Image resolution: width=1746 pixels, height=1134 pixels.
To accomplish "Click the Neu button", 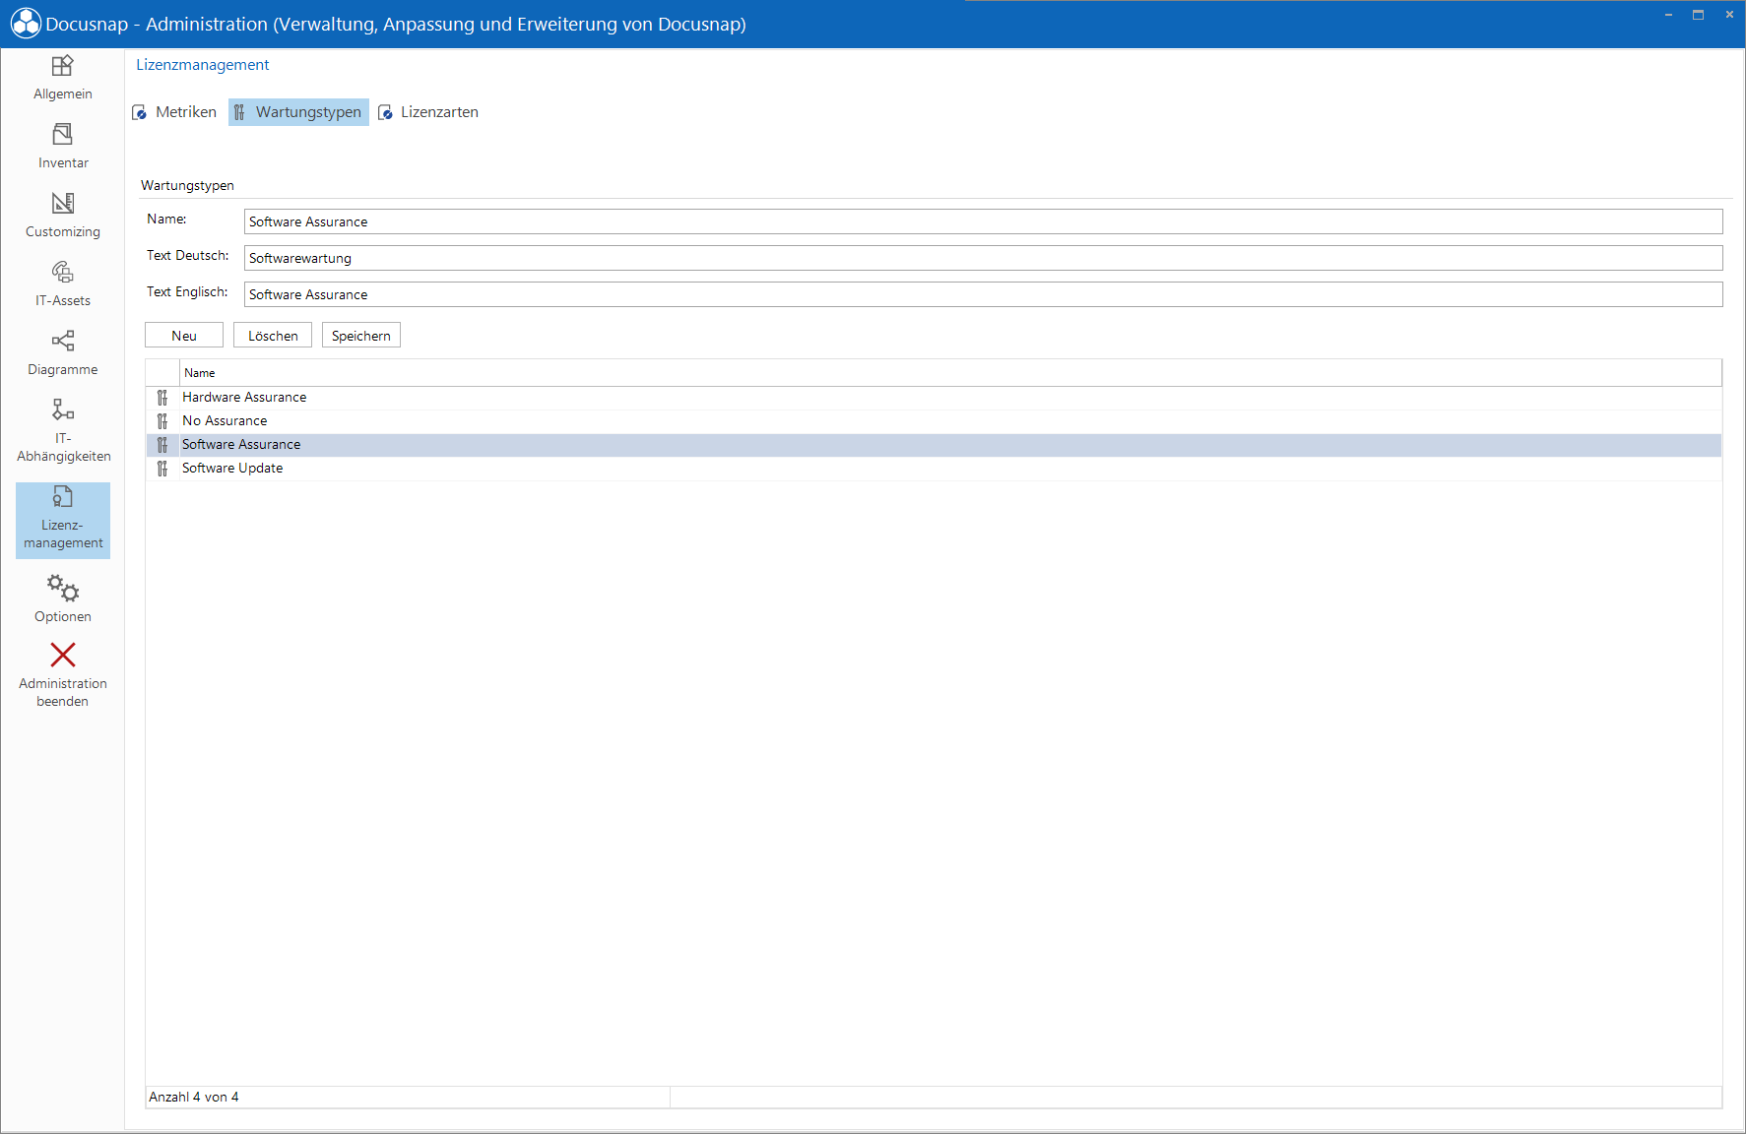I will point(184,336).
